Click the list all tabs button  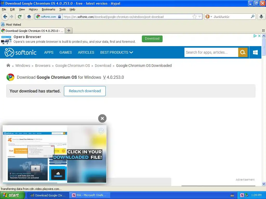[x=263, y=31]
